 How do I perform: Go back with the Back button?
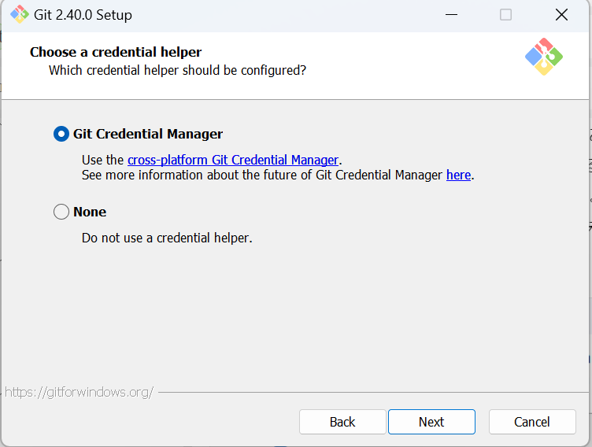pos(342,422)
